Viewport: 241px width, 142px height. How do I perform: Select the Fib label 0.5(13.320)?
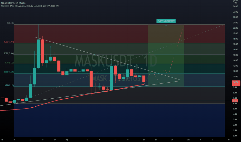click(9, 63)
